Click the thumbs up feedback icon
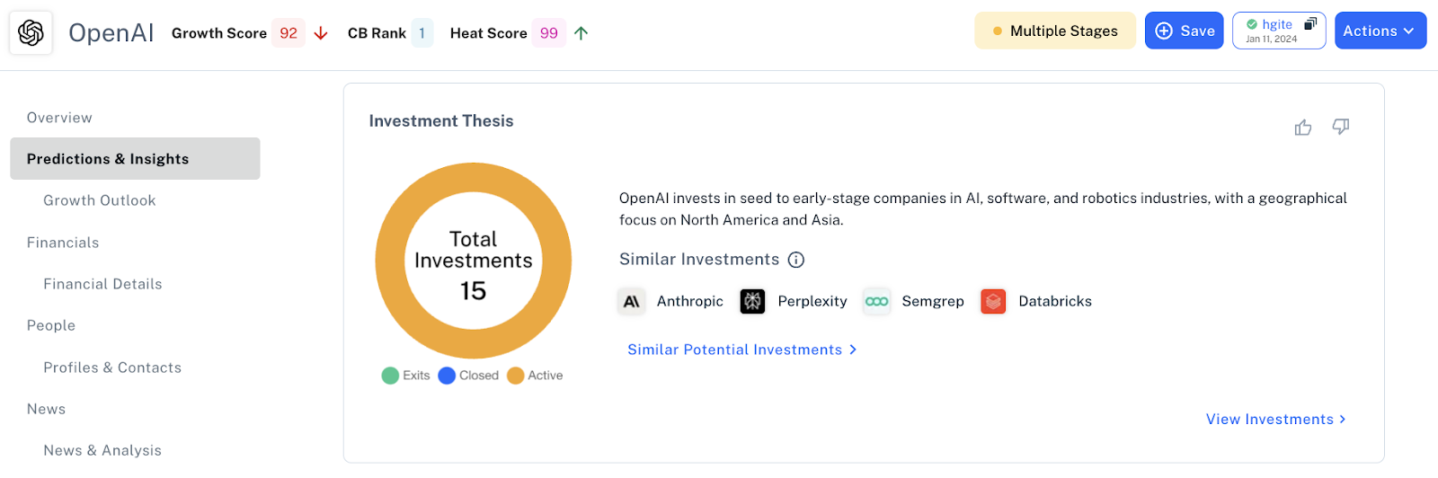Image resolution: width=1438 pixels, height=478 pixels. click(1302, 128)
